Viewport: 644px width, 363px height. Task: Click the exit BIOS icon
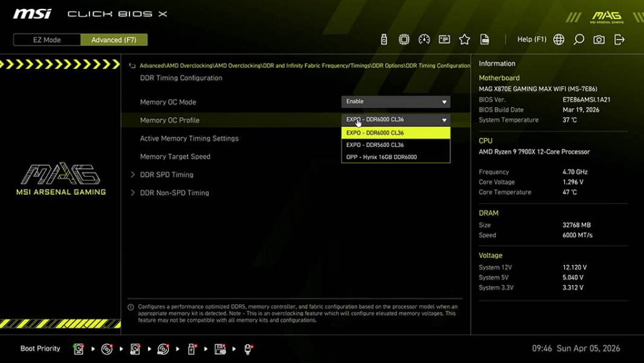(x=618, y=39)
